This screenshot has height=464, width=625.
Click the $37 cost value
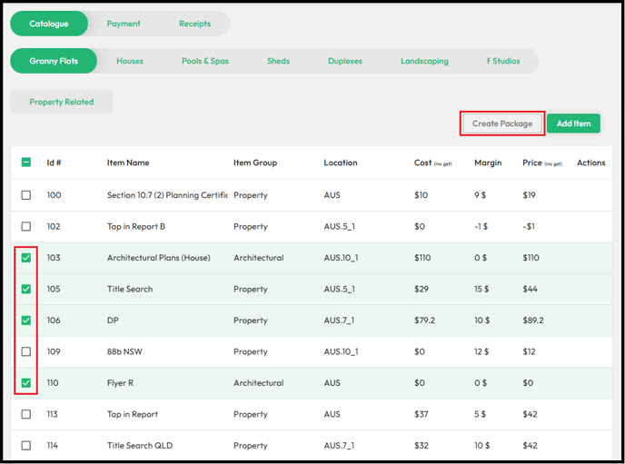tap(421, 414)
